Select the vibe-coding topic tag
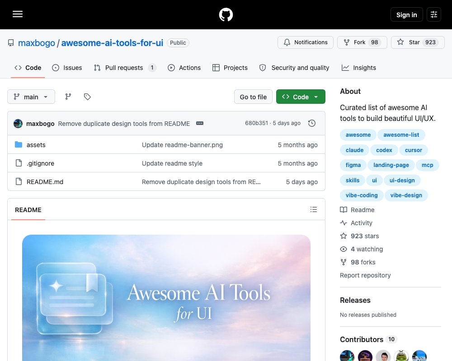 [x=362, y=195]
